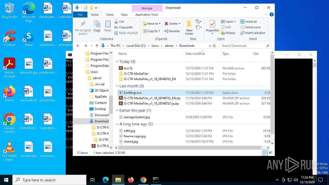Select Contacts in navigation pane
Screen dimensions: 329x185
tap(101, 103)
